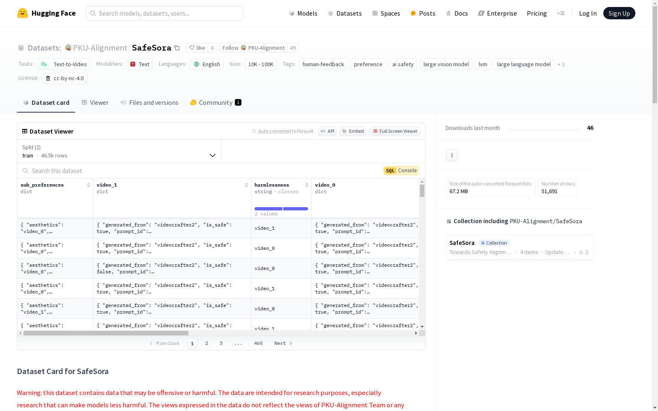The image size is (658, 411).
Task: Click the Log In link
Action: (588, 13)
